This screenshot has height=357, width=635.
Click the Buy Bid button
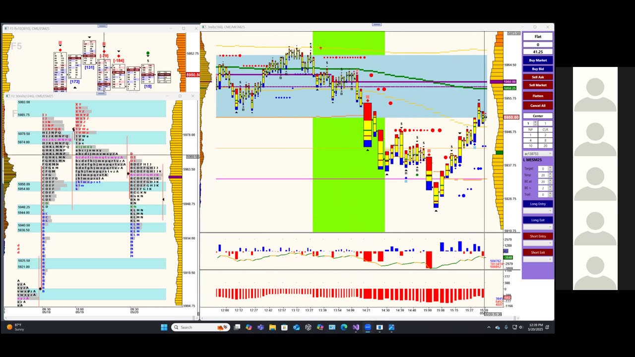[x=538, y=69]
